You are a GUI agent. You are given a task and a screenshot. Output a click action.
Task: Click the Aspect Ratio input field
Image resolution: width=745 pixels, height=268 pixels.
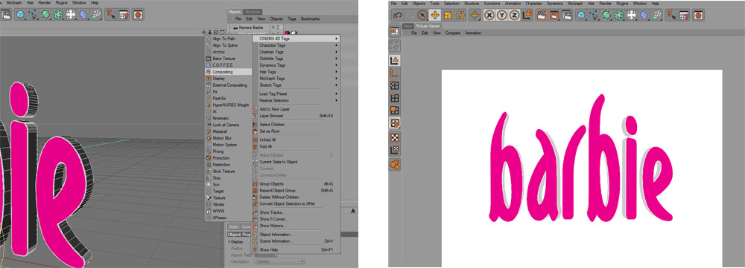click(267, 255)
